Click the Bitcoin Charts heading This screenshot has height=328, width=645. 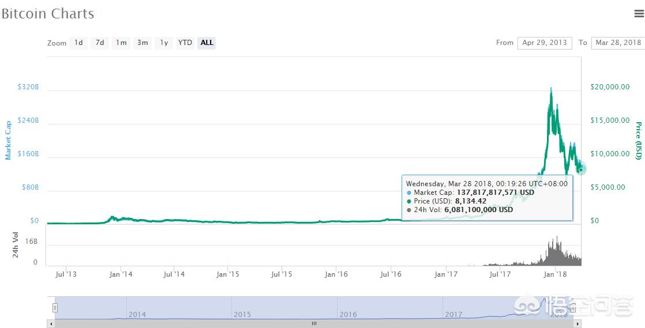pyautogui.click(x=47, y=14)
